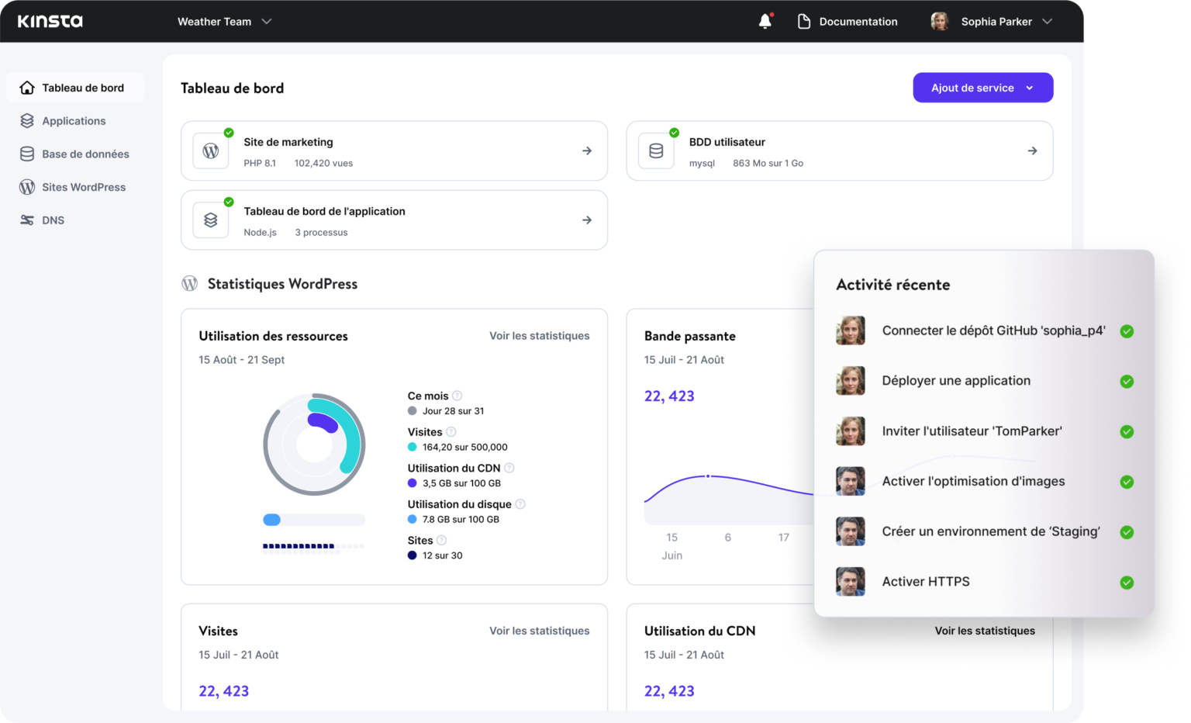Open Sites WordPress from the sidebar
1191x723 pixels.
pyautogui.click(x=26, y=186)
